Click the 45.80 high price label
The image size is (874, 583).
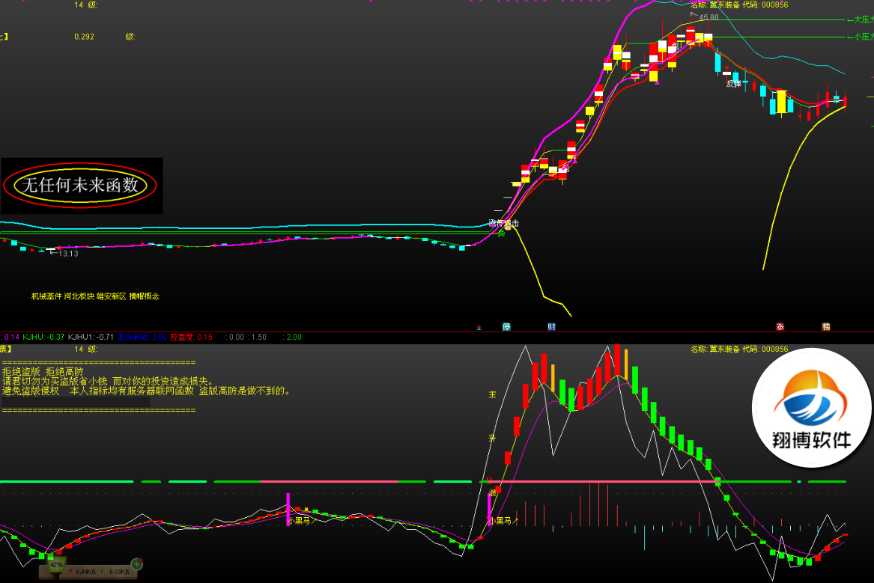(x=708, y=18)
